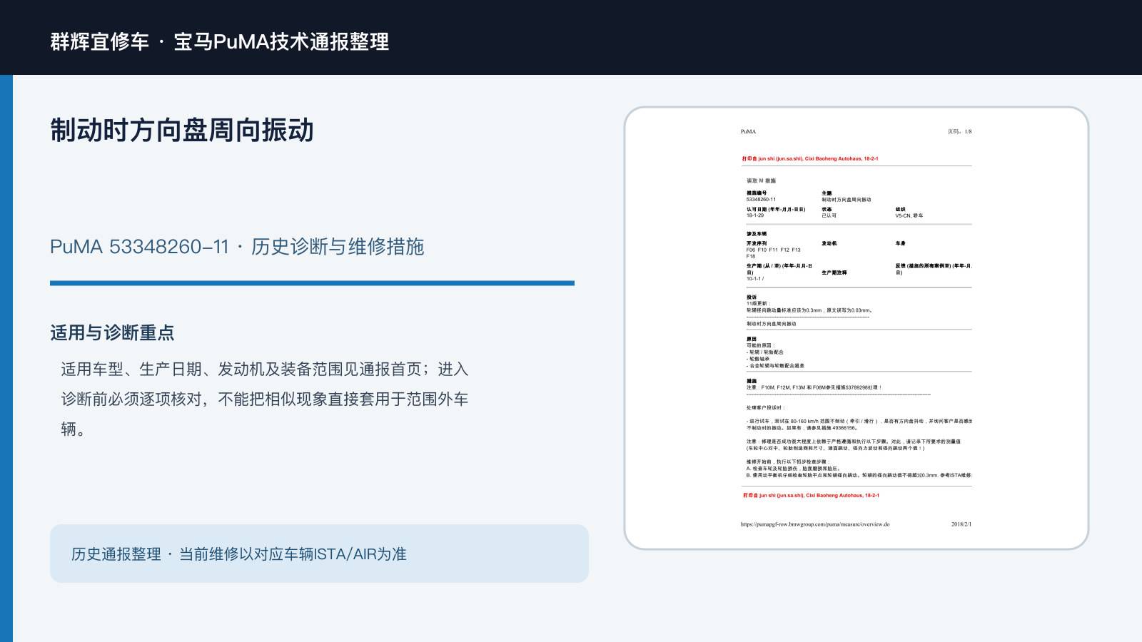Click the 2018/2/1 date in the document footer
Viewport: 1142px width, 642px height.
pyautogui.click(x=961, y=524)
